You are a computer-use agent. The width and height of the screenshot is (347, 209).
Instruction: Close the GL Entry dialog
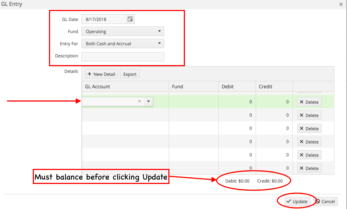(x=341, y=4)
